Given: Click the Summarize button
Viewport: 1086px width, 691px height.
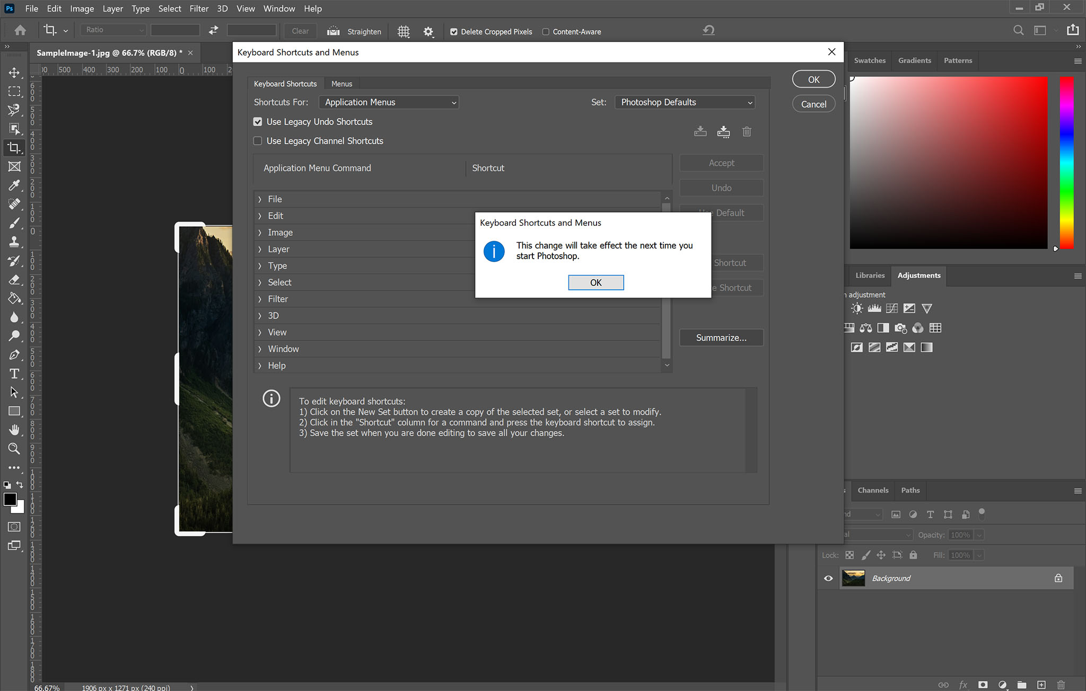Looking at the screenshot, I should 720,338.
